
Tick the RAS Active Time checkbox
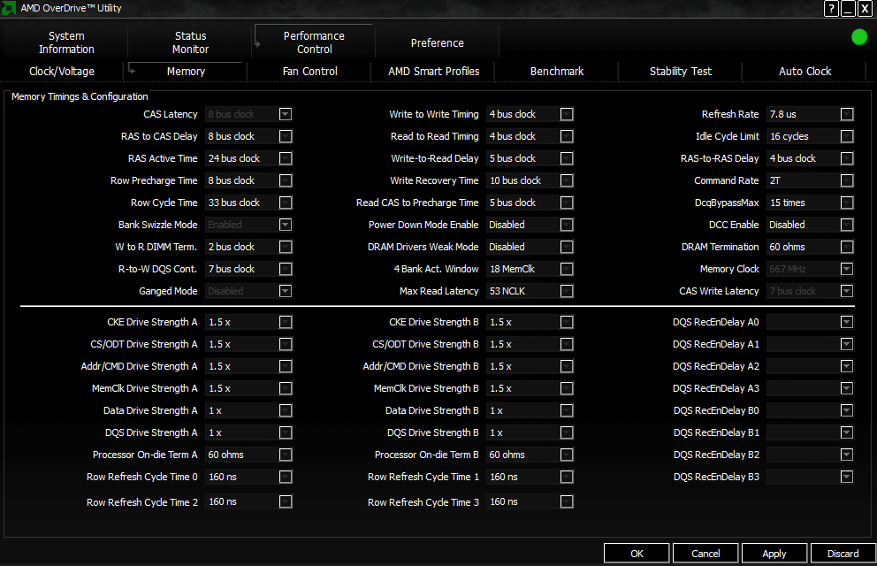[x=286, y=158]
